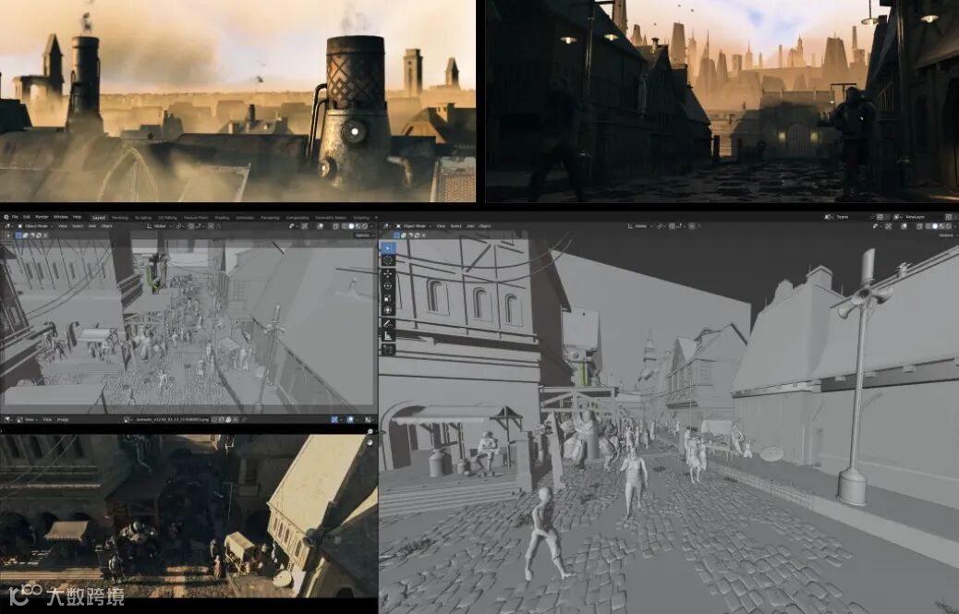This screenshot has height=614, width=959.
Task: Select the Measure ruler tool
Action: (x=388, y=336)
